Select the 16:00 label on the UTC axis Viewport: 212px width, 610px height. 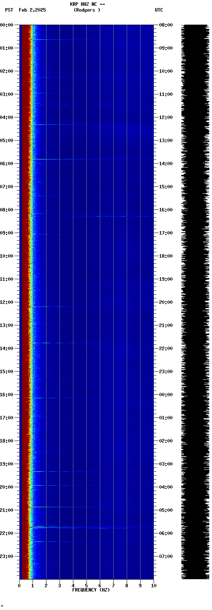pyautogui.click(x=166, y=210)
